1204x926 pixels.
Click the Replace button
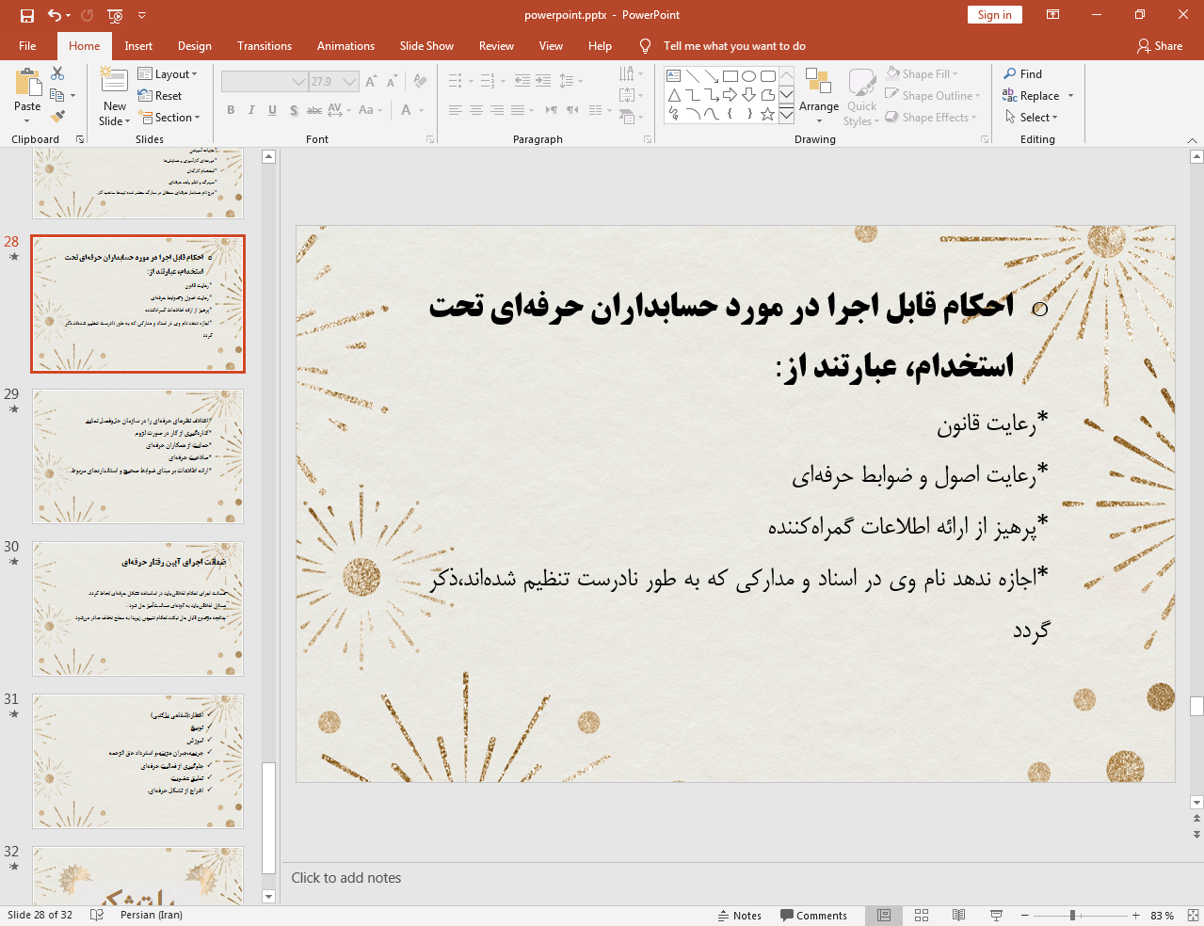[x=1032, y=96]
